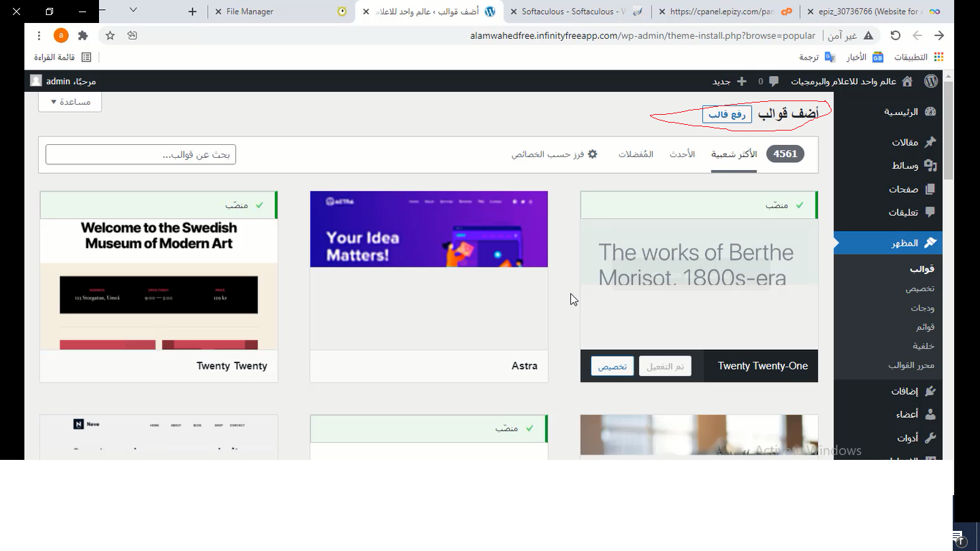Open a new browser tab with plus
This screenshot has width=980, height=551.
tap(192, 11)
